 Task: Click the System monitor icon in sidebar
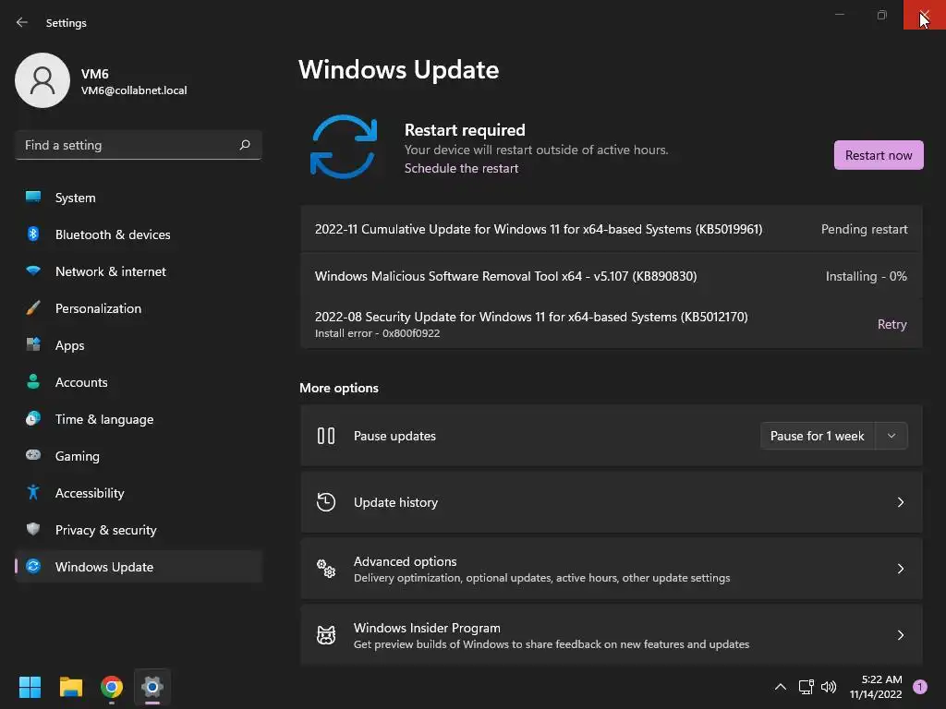click(x=33, y=198)
